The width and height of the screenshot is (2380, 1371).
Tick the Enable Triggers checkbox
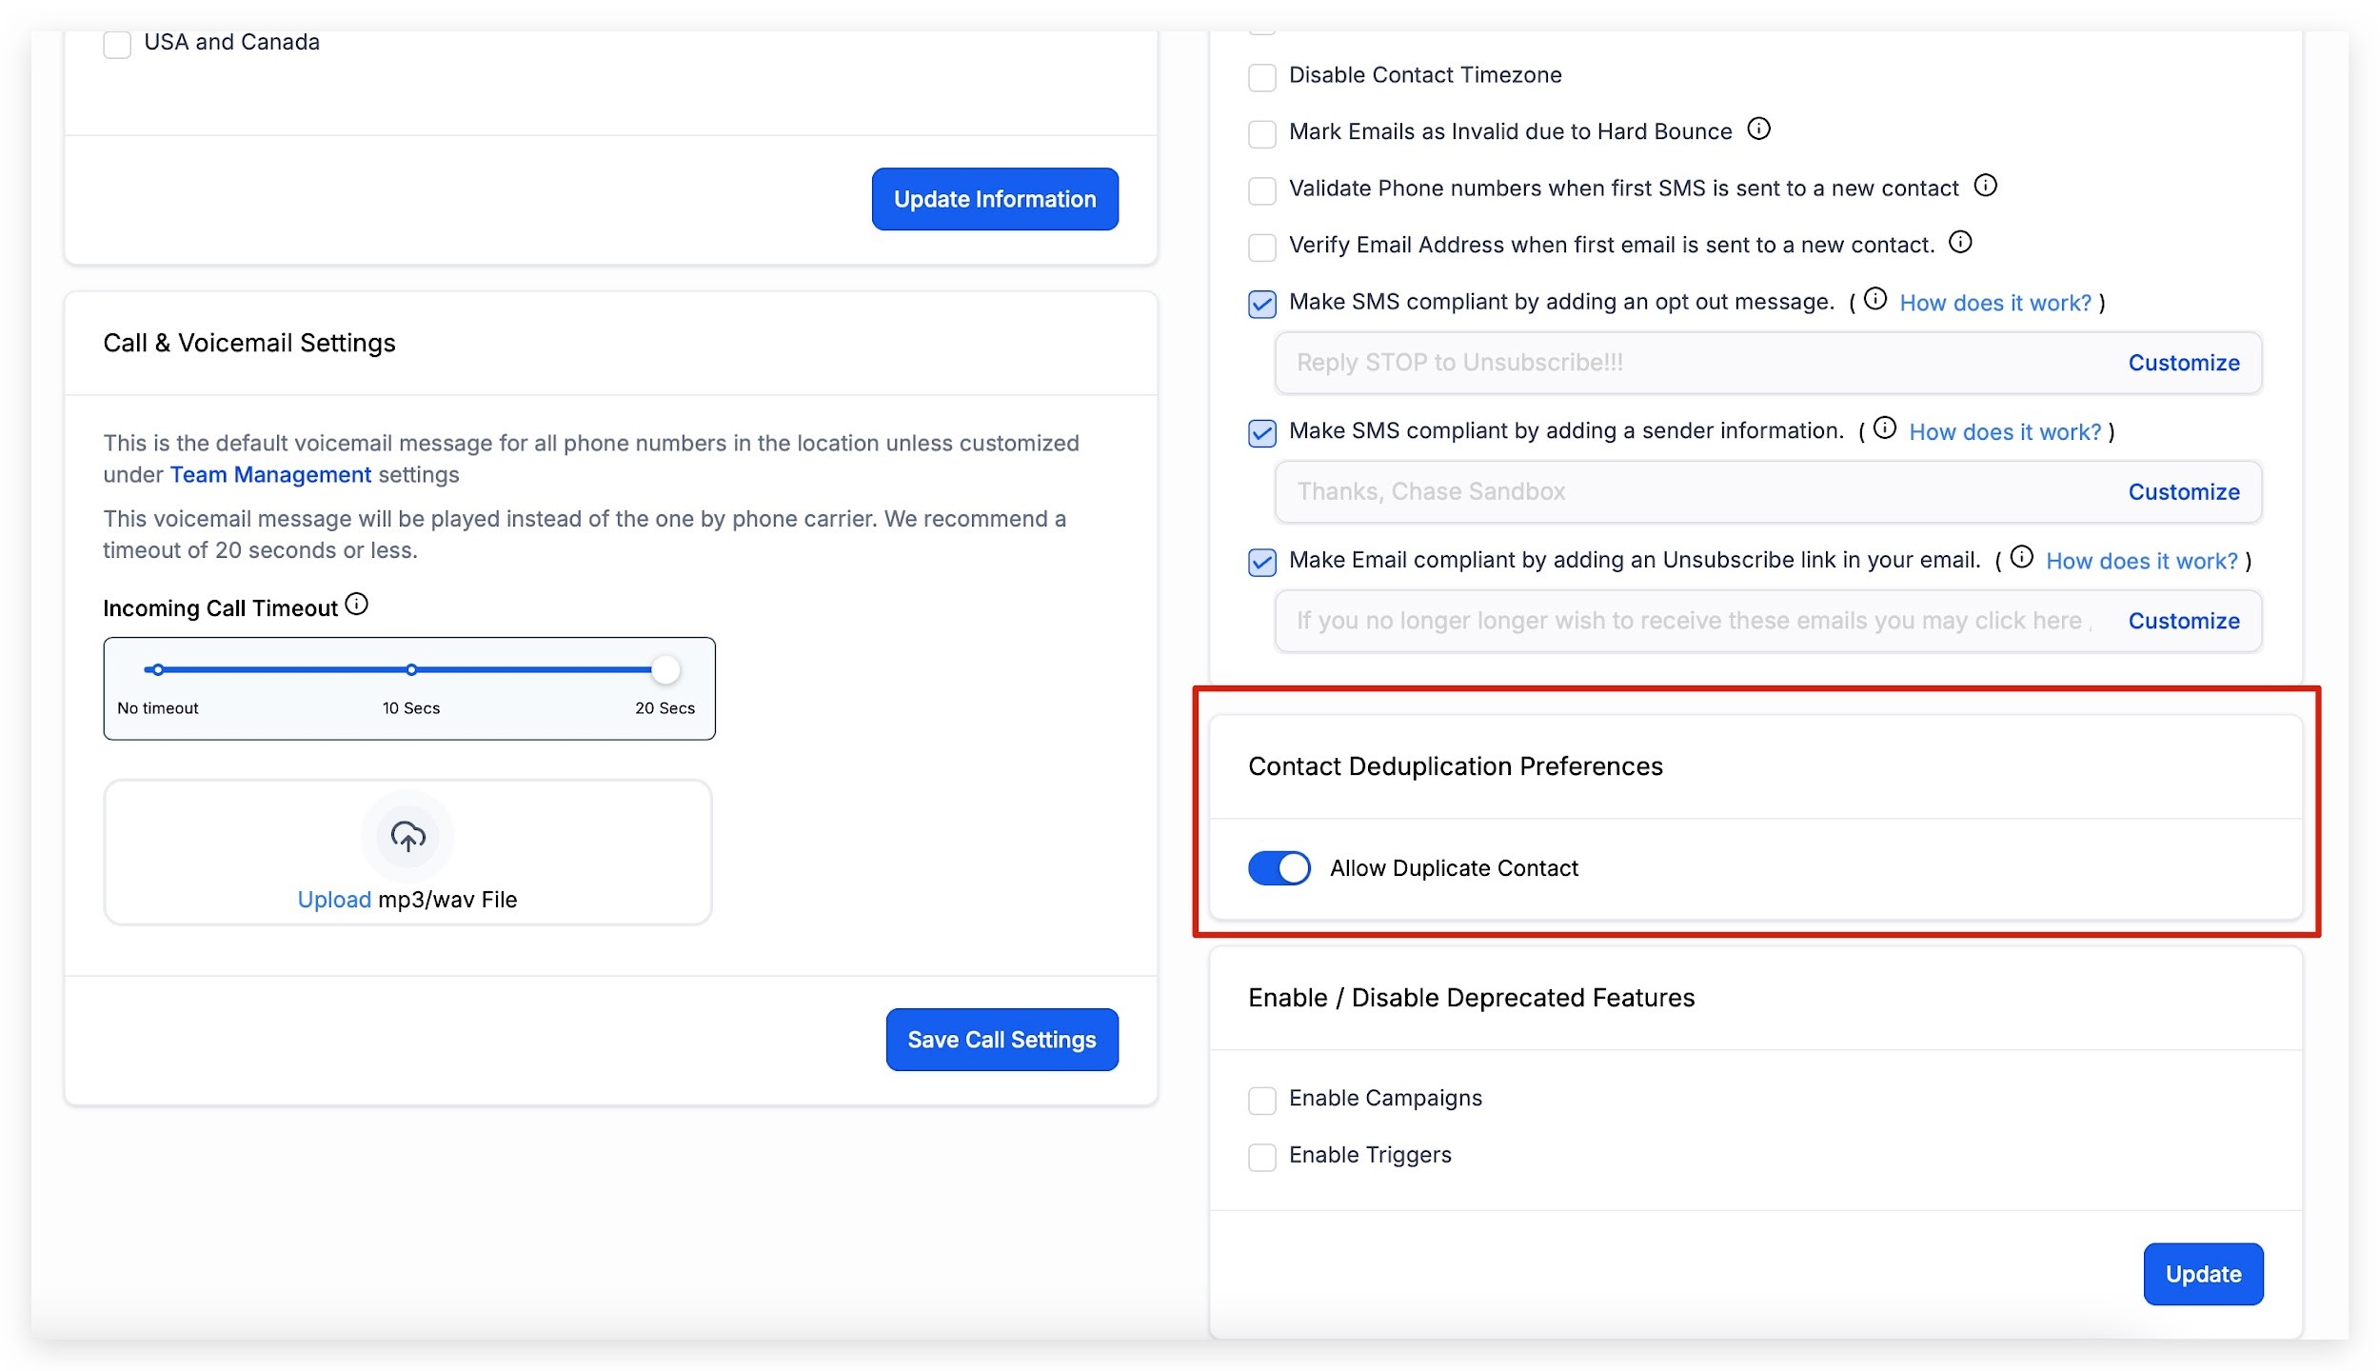coord(1261,1157)
